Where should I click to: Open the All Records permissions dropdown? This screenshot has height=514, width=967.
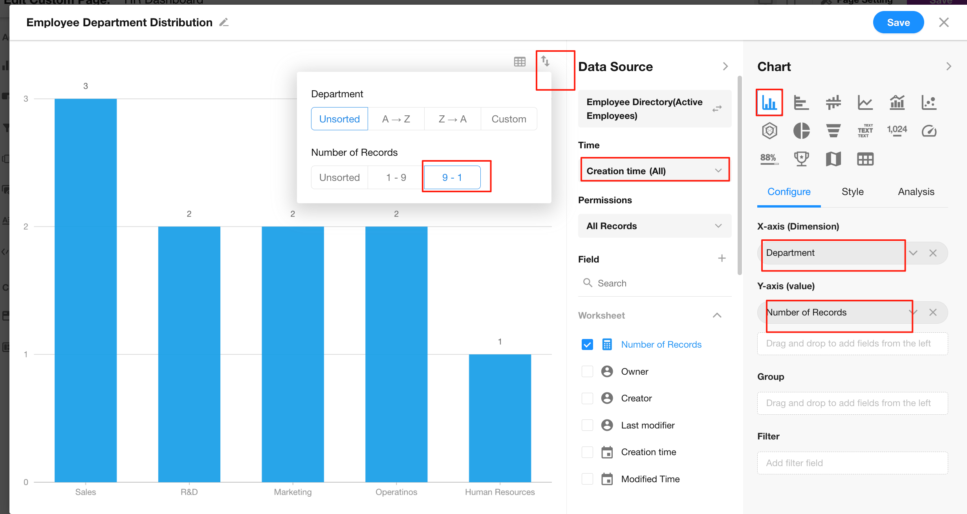point(654,226)
